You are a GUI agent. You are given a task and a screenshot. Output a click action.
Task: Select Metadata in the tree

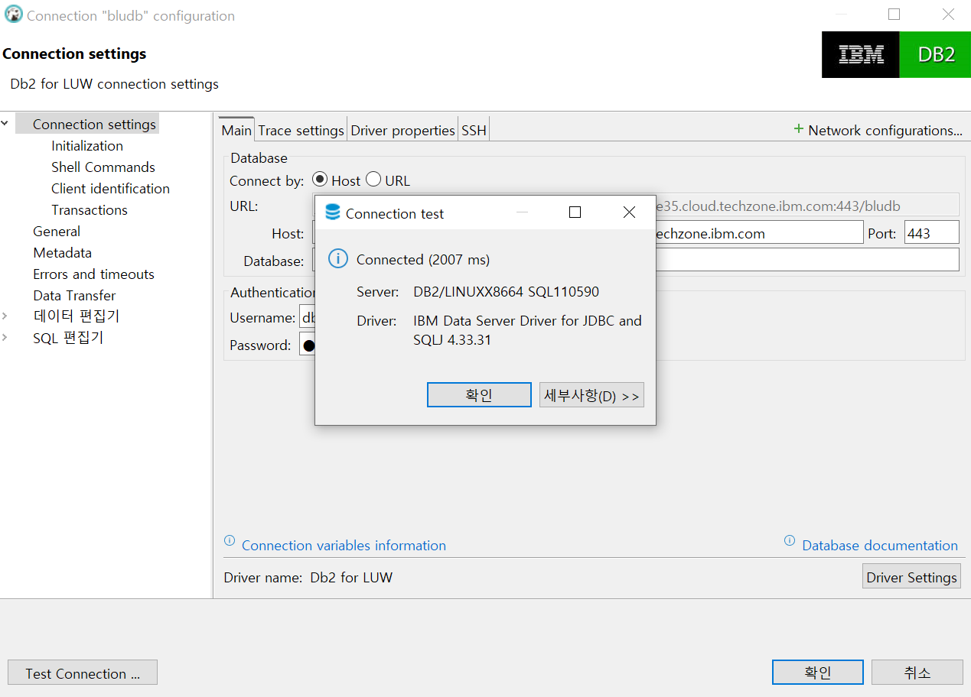click(62, 252)
